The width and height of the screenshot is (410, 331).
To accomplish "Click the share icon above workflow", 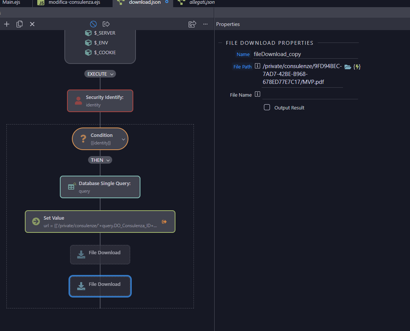I will (192, 24).
